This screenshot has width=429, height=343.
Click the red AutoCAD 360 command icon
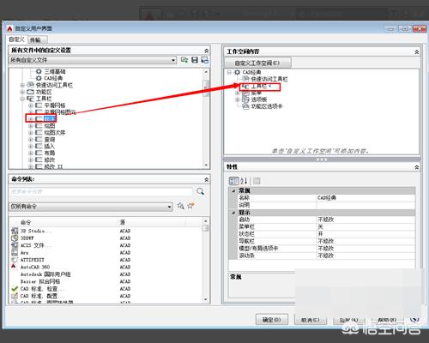(14, 267)
